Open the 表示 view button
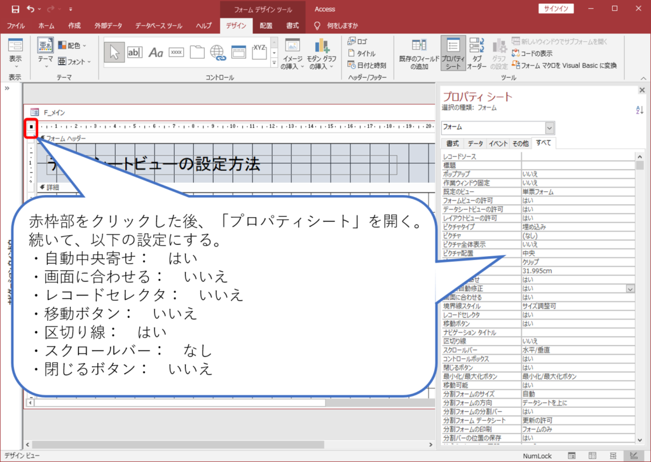651x462 pixels. [16, 55]
